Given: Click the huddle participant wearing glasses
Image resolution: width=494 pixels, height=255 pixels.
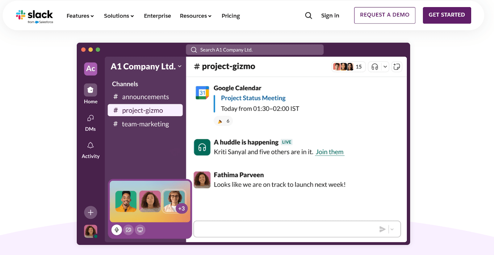Looking at the screenshot, I should coord(174,201).
